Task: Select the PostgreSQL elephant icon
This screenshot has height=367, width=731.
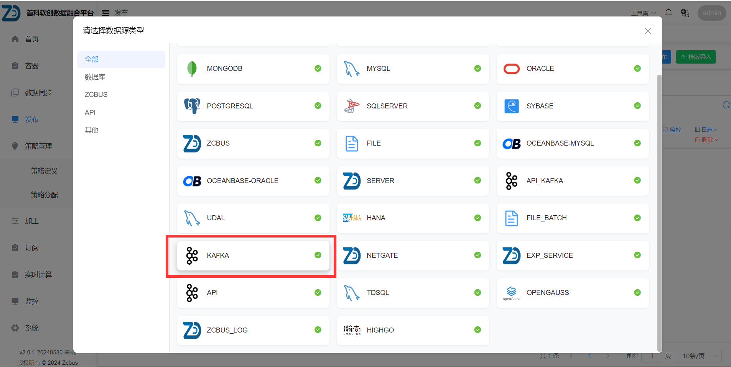Action: tap(192, 106)
